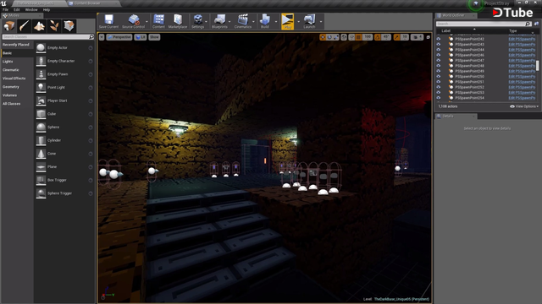The height and width of the screenshot is (304, 542).
Task: Select the Landscape mode icon
Action: (x=39, y=26)
